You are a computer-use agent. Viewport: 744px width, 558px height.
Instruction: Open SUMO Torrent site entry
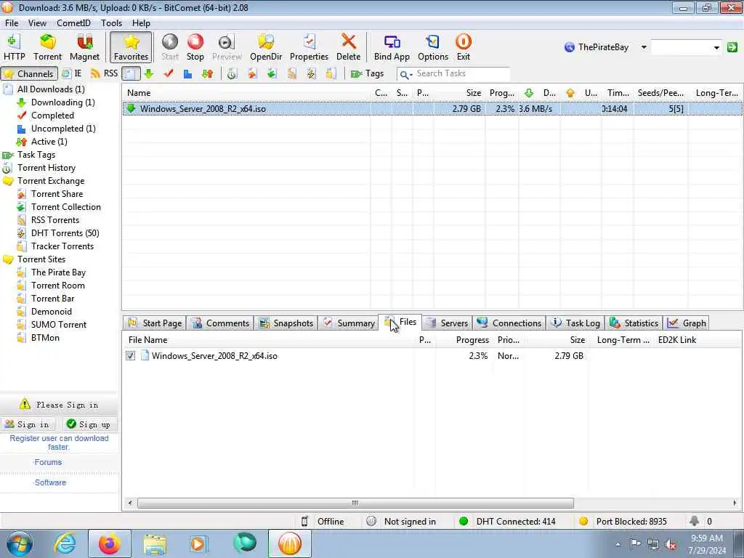click(59, 325)
